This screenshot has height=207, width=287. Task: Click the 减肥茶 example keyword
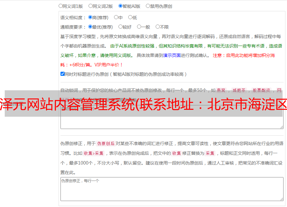(x=239, y=90)
